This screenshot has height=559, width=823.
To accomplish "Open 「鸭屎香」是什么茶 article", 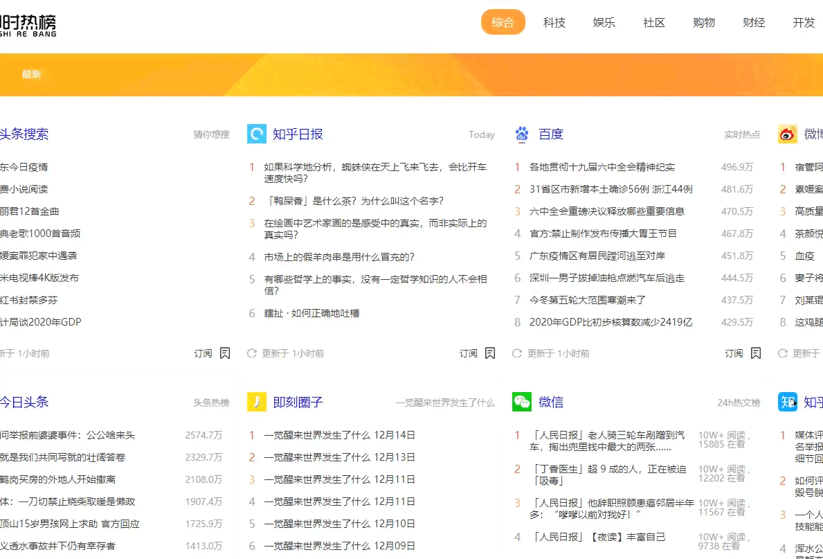I will 354,201.
